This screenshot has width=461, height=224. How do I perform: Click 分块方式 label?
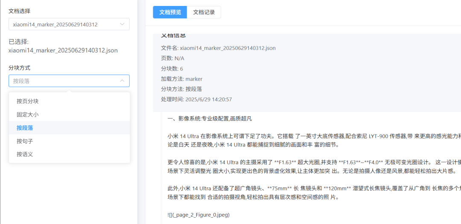[19, 68]
